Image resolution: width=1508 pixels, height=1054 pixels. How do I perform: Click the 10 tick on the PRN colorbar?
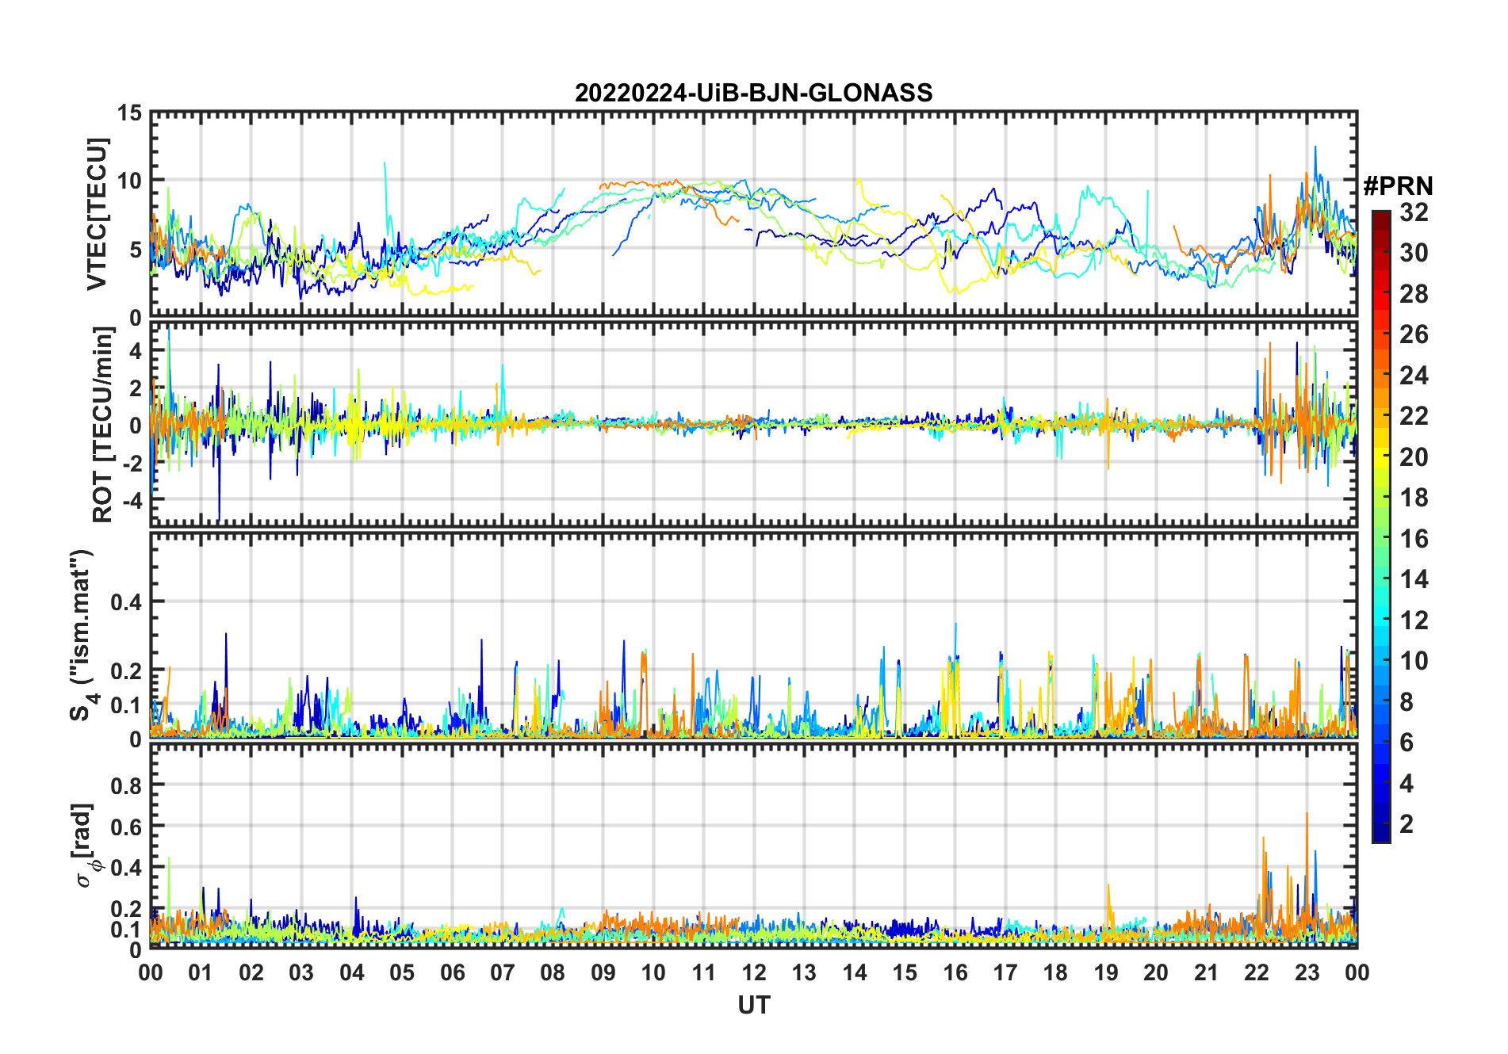click(1414, 661)
